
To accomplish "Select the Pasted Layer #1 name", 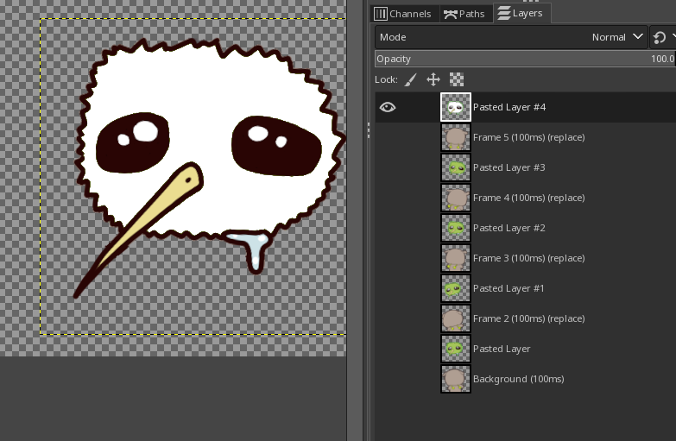I will (509, 288).
